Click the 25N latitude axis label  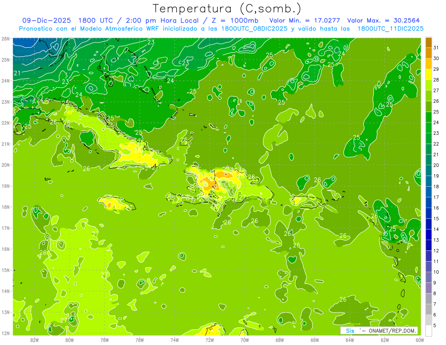click(6, 60)
